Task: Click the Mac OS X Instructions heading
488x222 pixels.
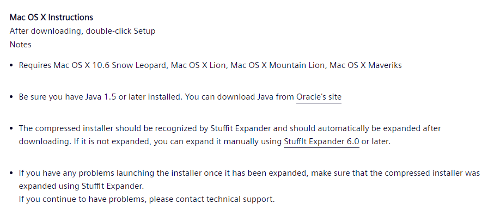Action: [51, 17]
